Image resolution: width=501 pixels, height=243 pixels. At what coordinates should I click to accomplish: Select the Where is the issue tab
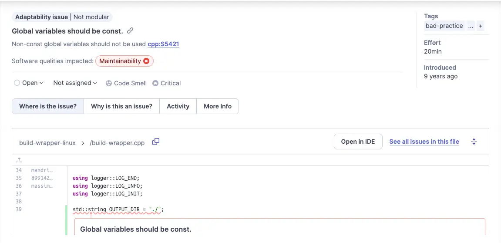tap(48, 106)
